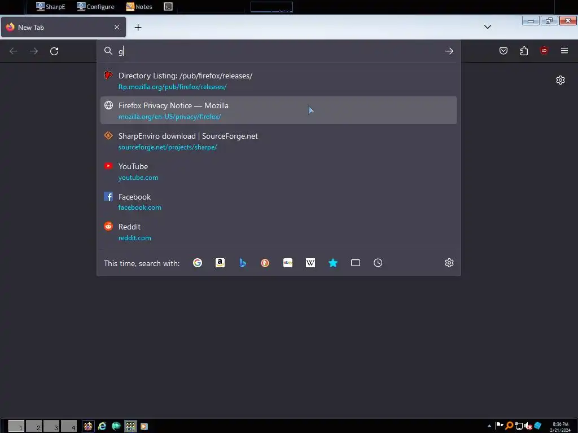Image resolution: width=578 pixels, height=433 pixels.
Task: Open search settings gear in dropdown
Action: pos(449,263)
